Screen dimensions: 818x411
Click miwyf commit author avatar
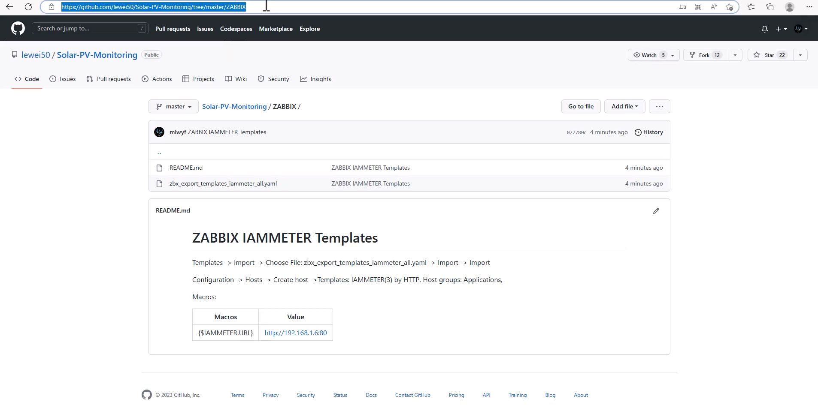click(159, 132)
